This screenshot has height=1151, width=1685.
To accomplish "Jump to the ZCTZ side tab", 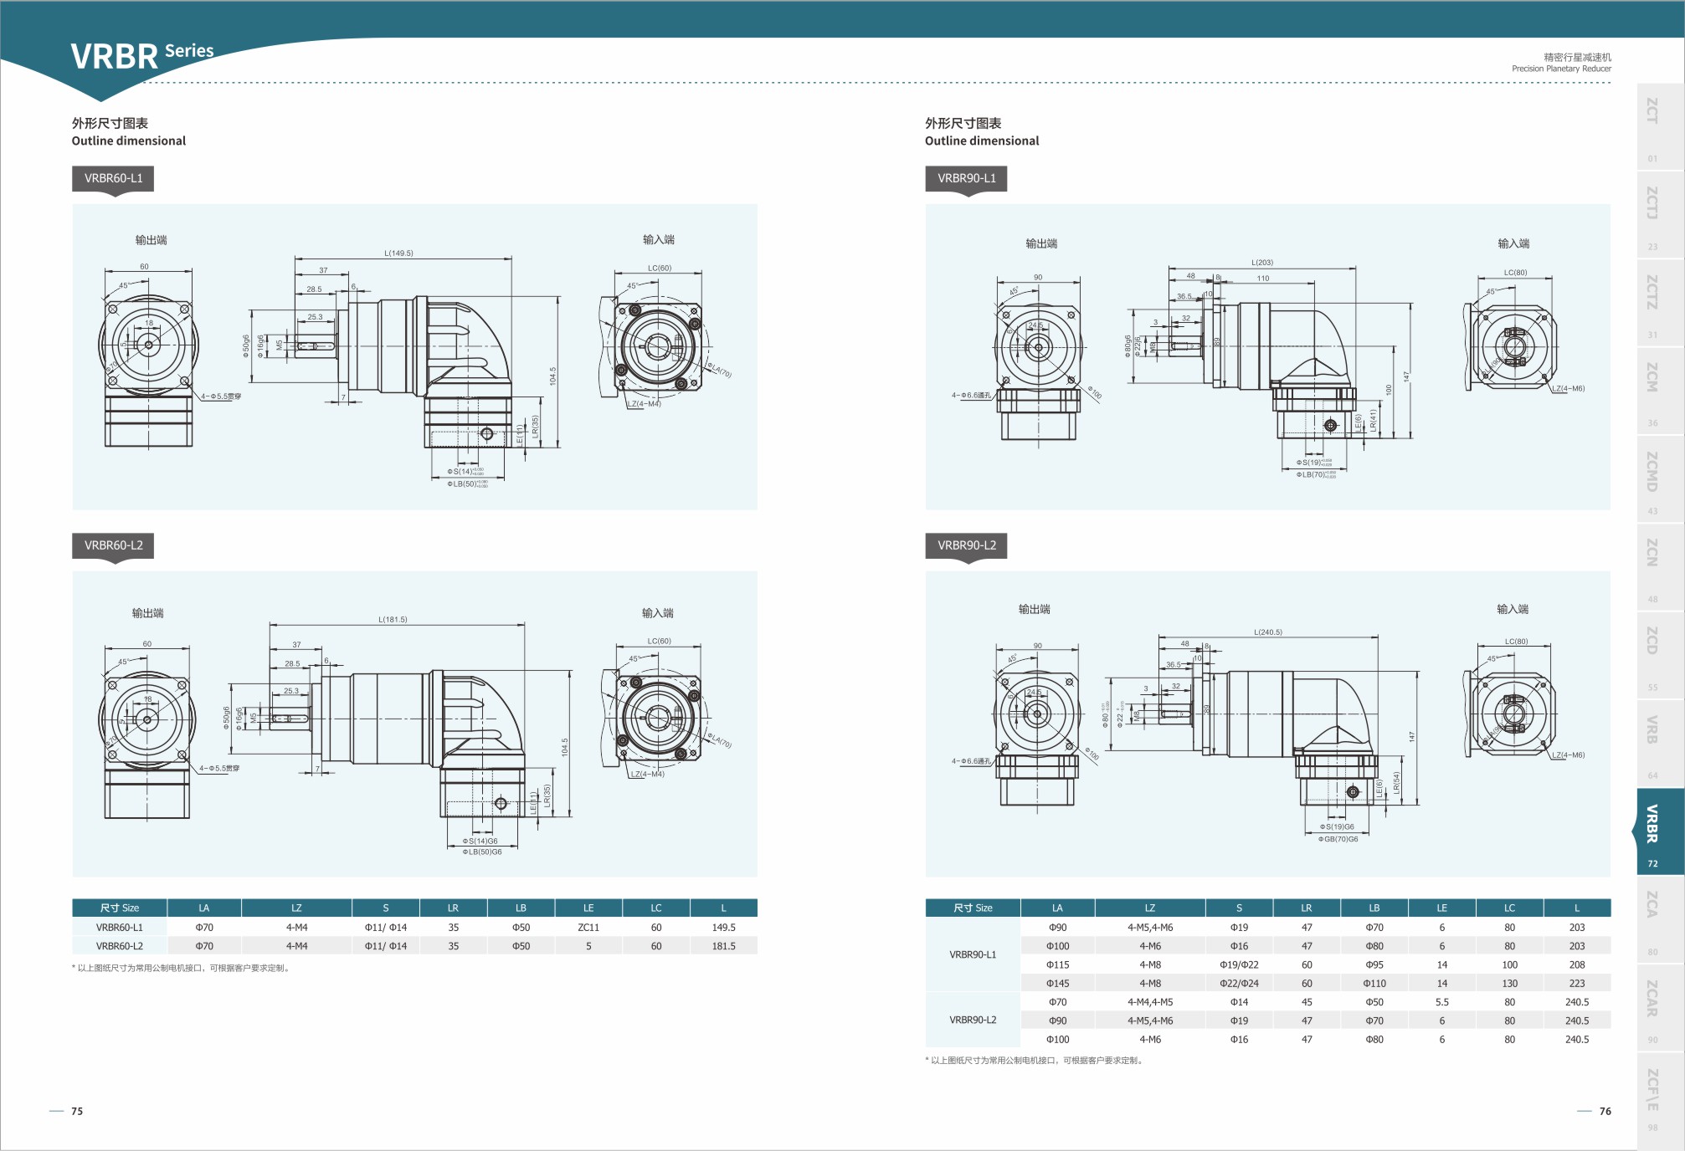I will tap(1661, 303).
